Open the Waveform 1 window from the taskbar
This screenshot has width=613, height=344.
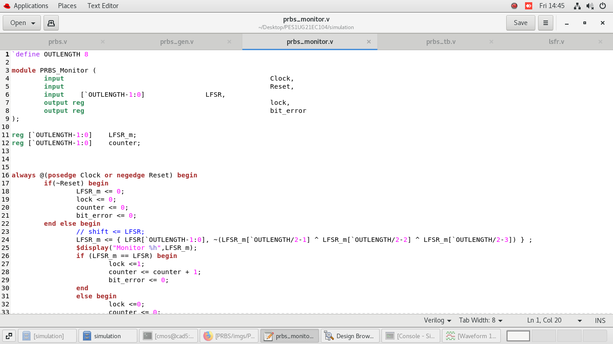point(472,335)
